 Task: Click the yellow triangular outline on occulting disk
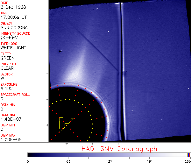coord(67,125)
